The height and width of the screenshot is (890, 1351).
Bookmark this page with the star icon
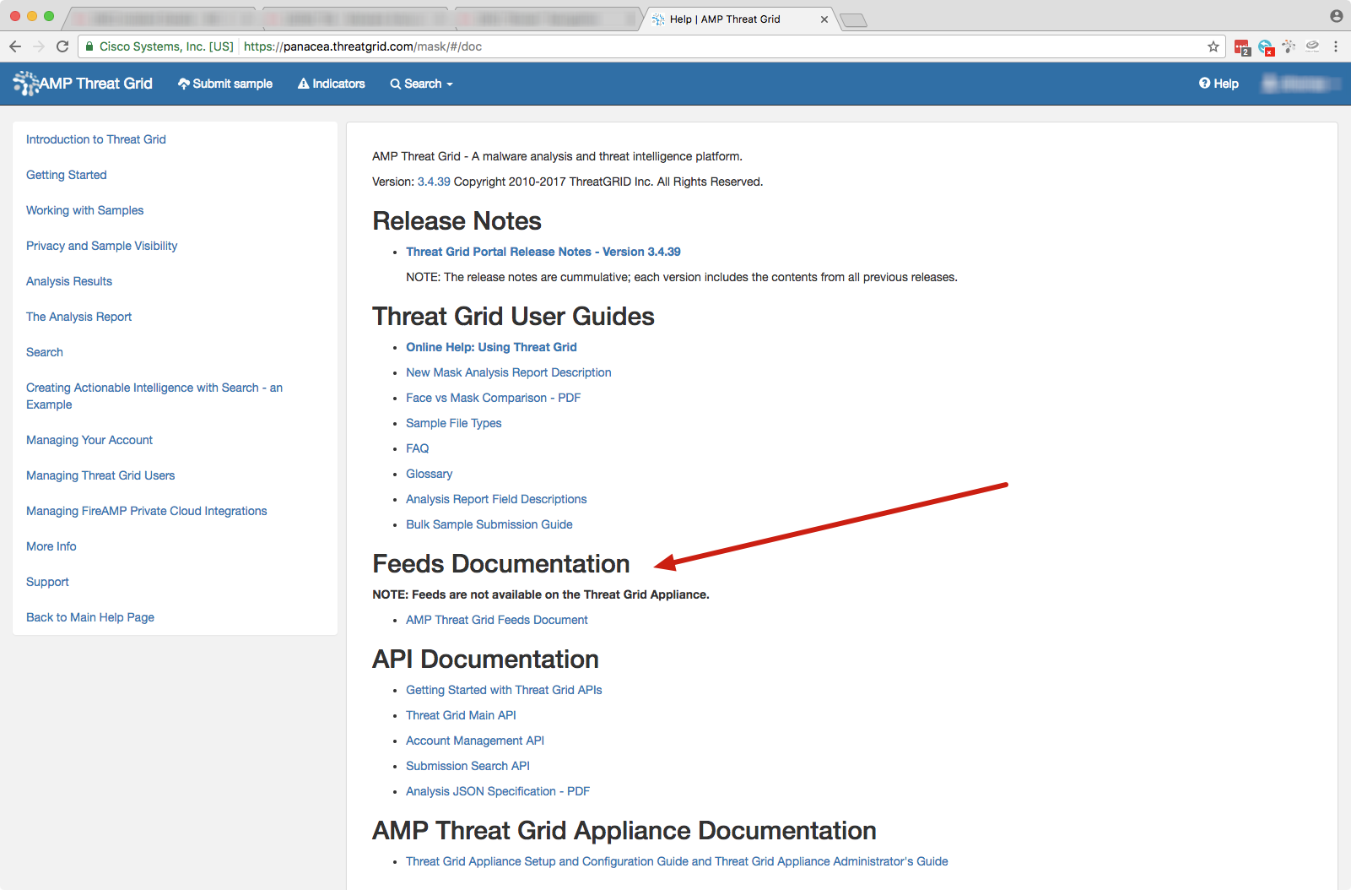coord(1213,46)
